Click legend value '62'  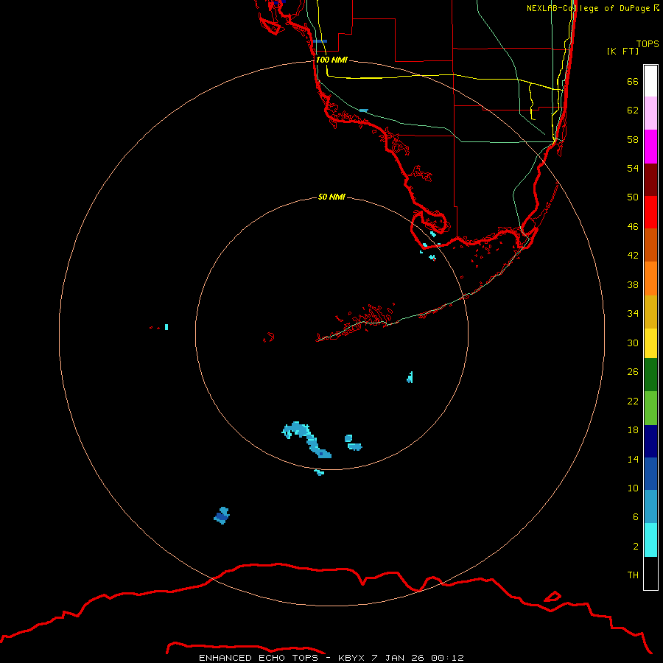click(633, 110)
